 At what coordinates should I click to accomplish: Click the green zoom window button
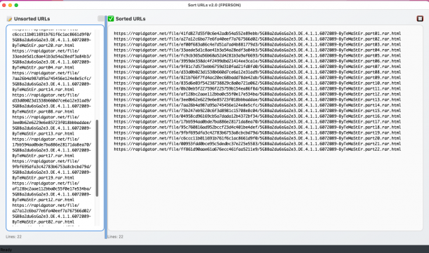click(x=16, y=5)
